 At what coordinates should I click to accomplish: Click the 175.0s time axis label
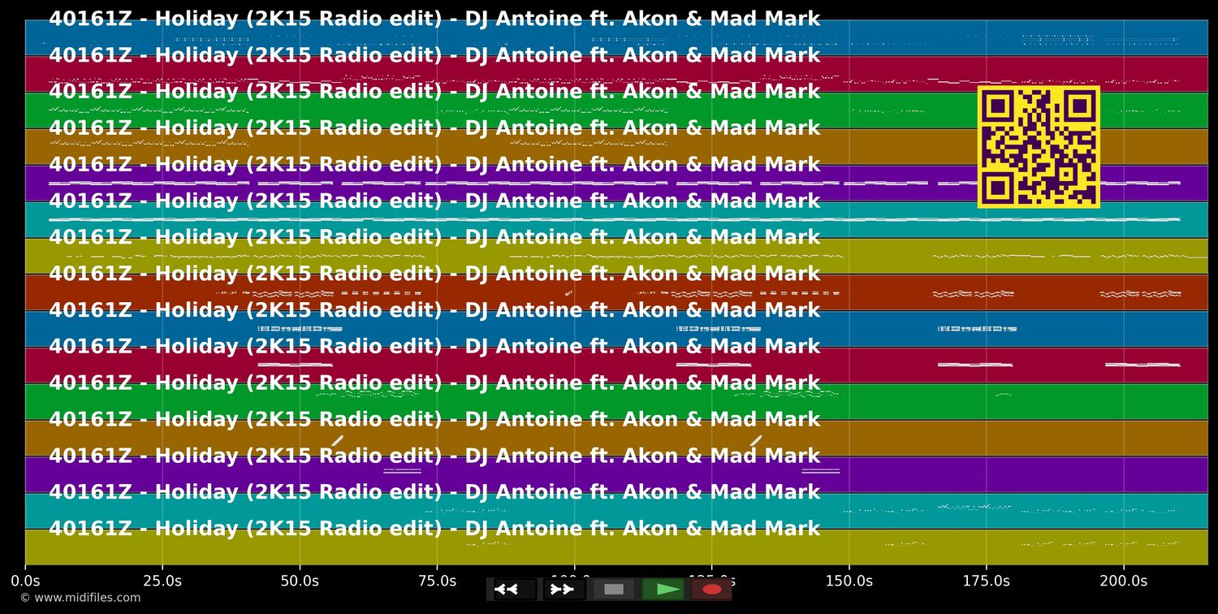[987, 581]
